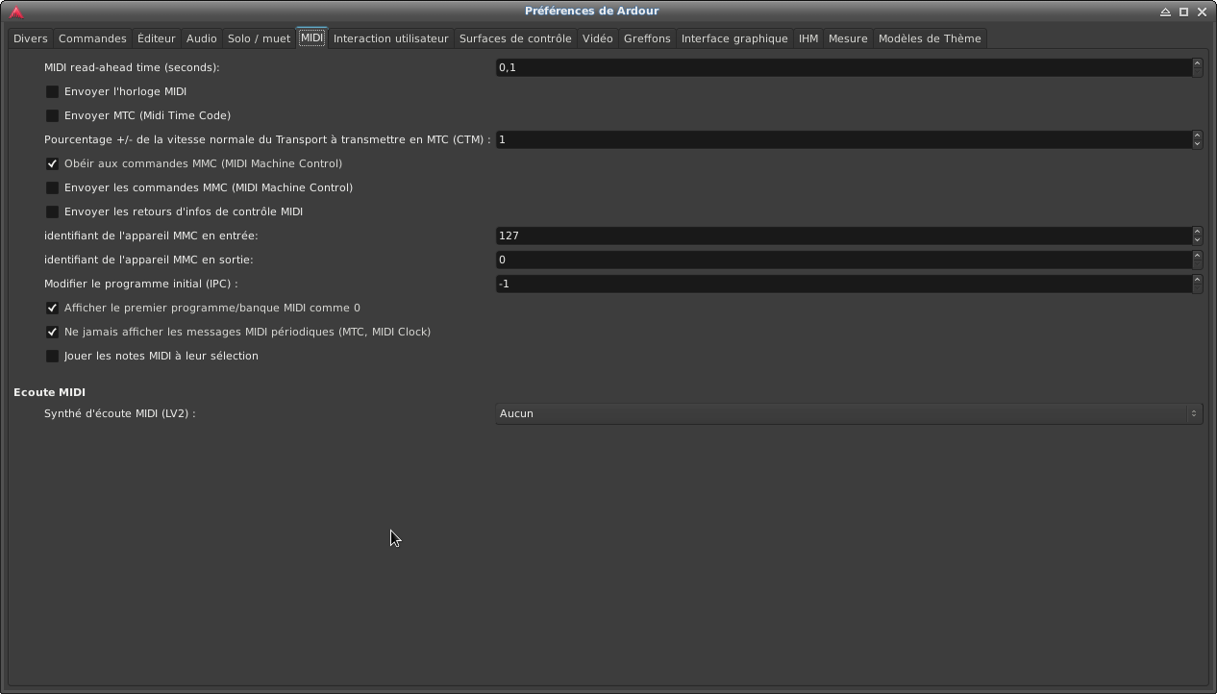
Task: Open the Interaction utilisateur tab
Action: pos(390,38)
